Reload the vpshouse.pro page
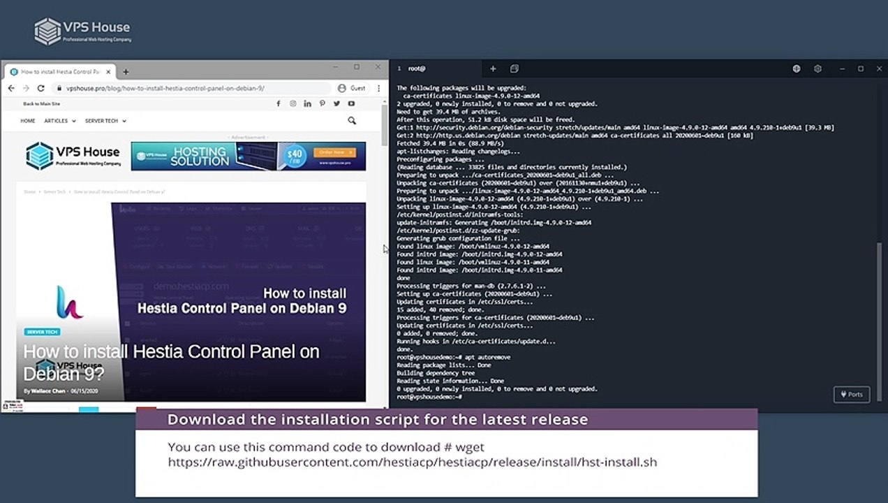Viewport: 888px width, 503px height. click(40, 88)
